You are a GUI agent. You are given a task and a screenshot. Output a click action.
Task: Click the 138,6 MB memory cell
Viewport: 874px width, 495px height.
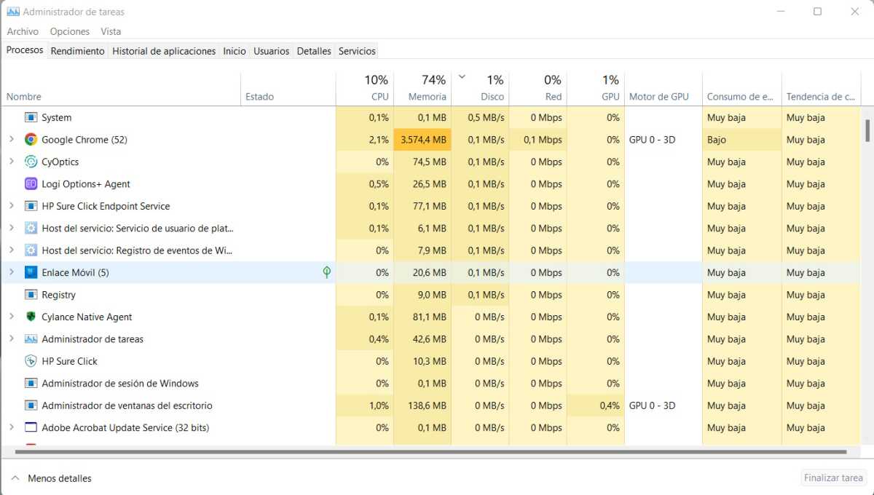422,405
